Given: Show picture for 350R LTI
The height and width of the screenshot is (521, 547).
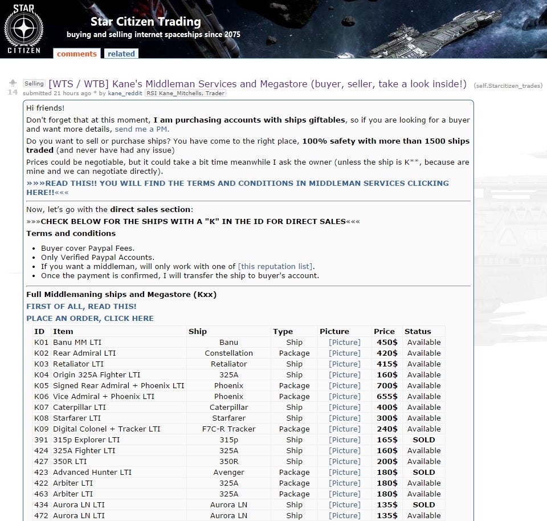Looking at the screenshot, I should (345, 462).
